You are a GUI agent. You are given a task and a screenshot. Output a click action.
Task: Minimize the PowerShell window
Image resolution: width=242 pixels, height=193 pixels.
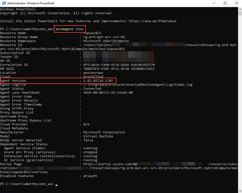pos(213,3)
